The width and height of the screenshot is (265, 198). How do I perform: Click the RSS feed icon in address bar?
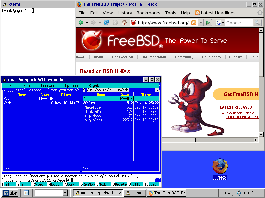click(x=194, y=23)
